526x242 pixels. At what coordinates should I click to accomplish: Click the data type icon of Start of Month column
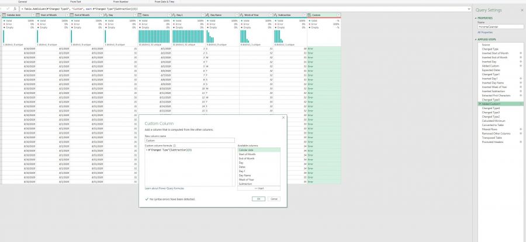[x=38, y=15]
